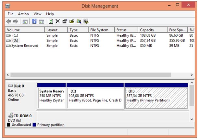
Task: Open the Action menu
Action: [x=23, y=14]
